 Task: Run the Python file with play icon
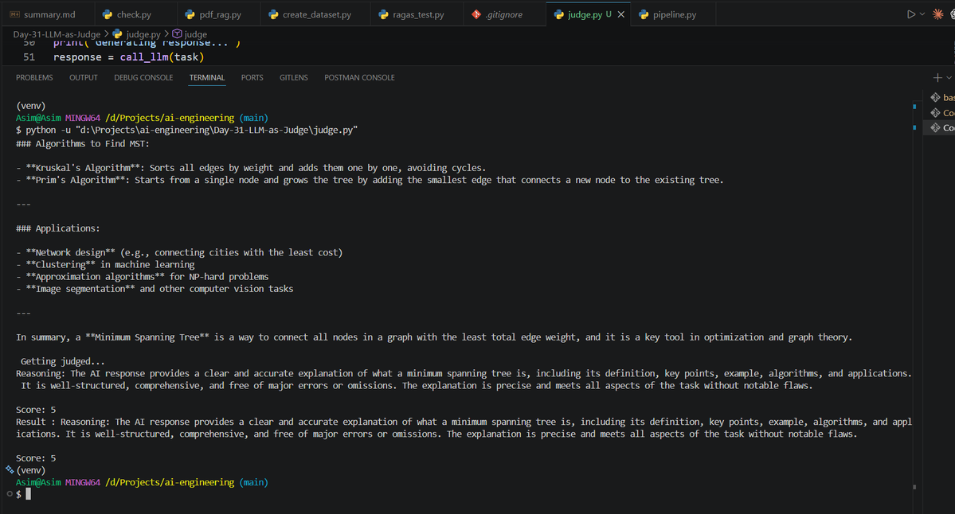tap(911, 14)
